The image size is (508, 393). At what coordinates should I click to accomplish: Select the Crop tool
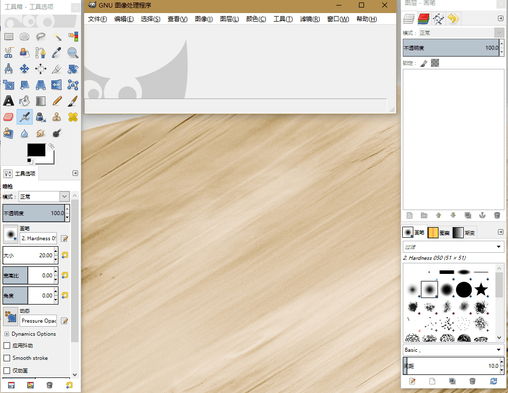pos(57,69)
